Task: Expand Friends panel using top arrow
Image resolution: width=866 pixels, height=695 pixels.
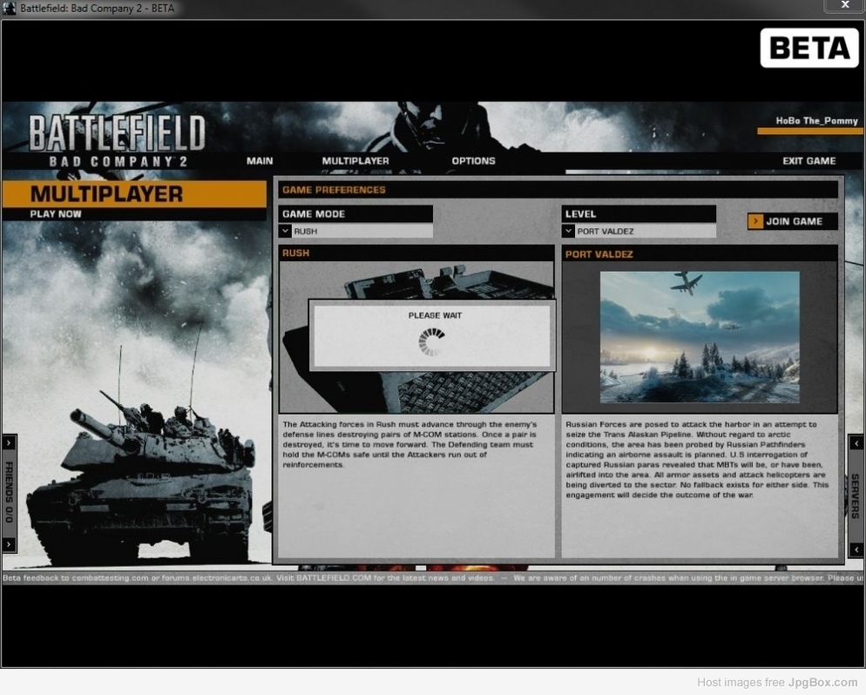Action: (x=9, y=442)
